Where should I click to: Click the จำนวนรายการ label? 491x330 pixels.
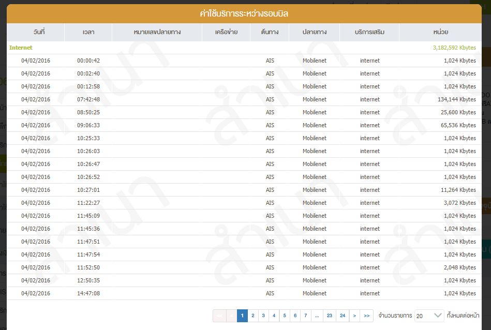pos(395,316)
